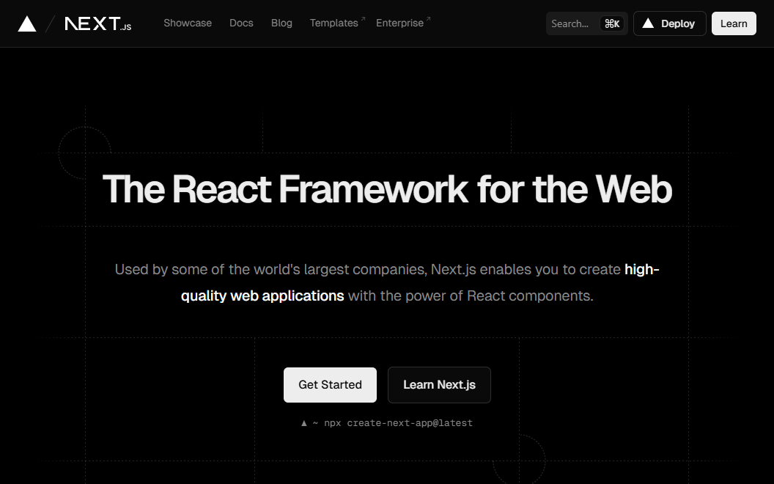Click the Vercel triangle logo

[x=27, y=23]
